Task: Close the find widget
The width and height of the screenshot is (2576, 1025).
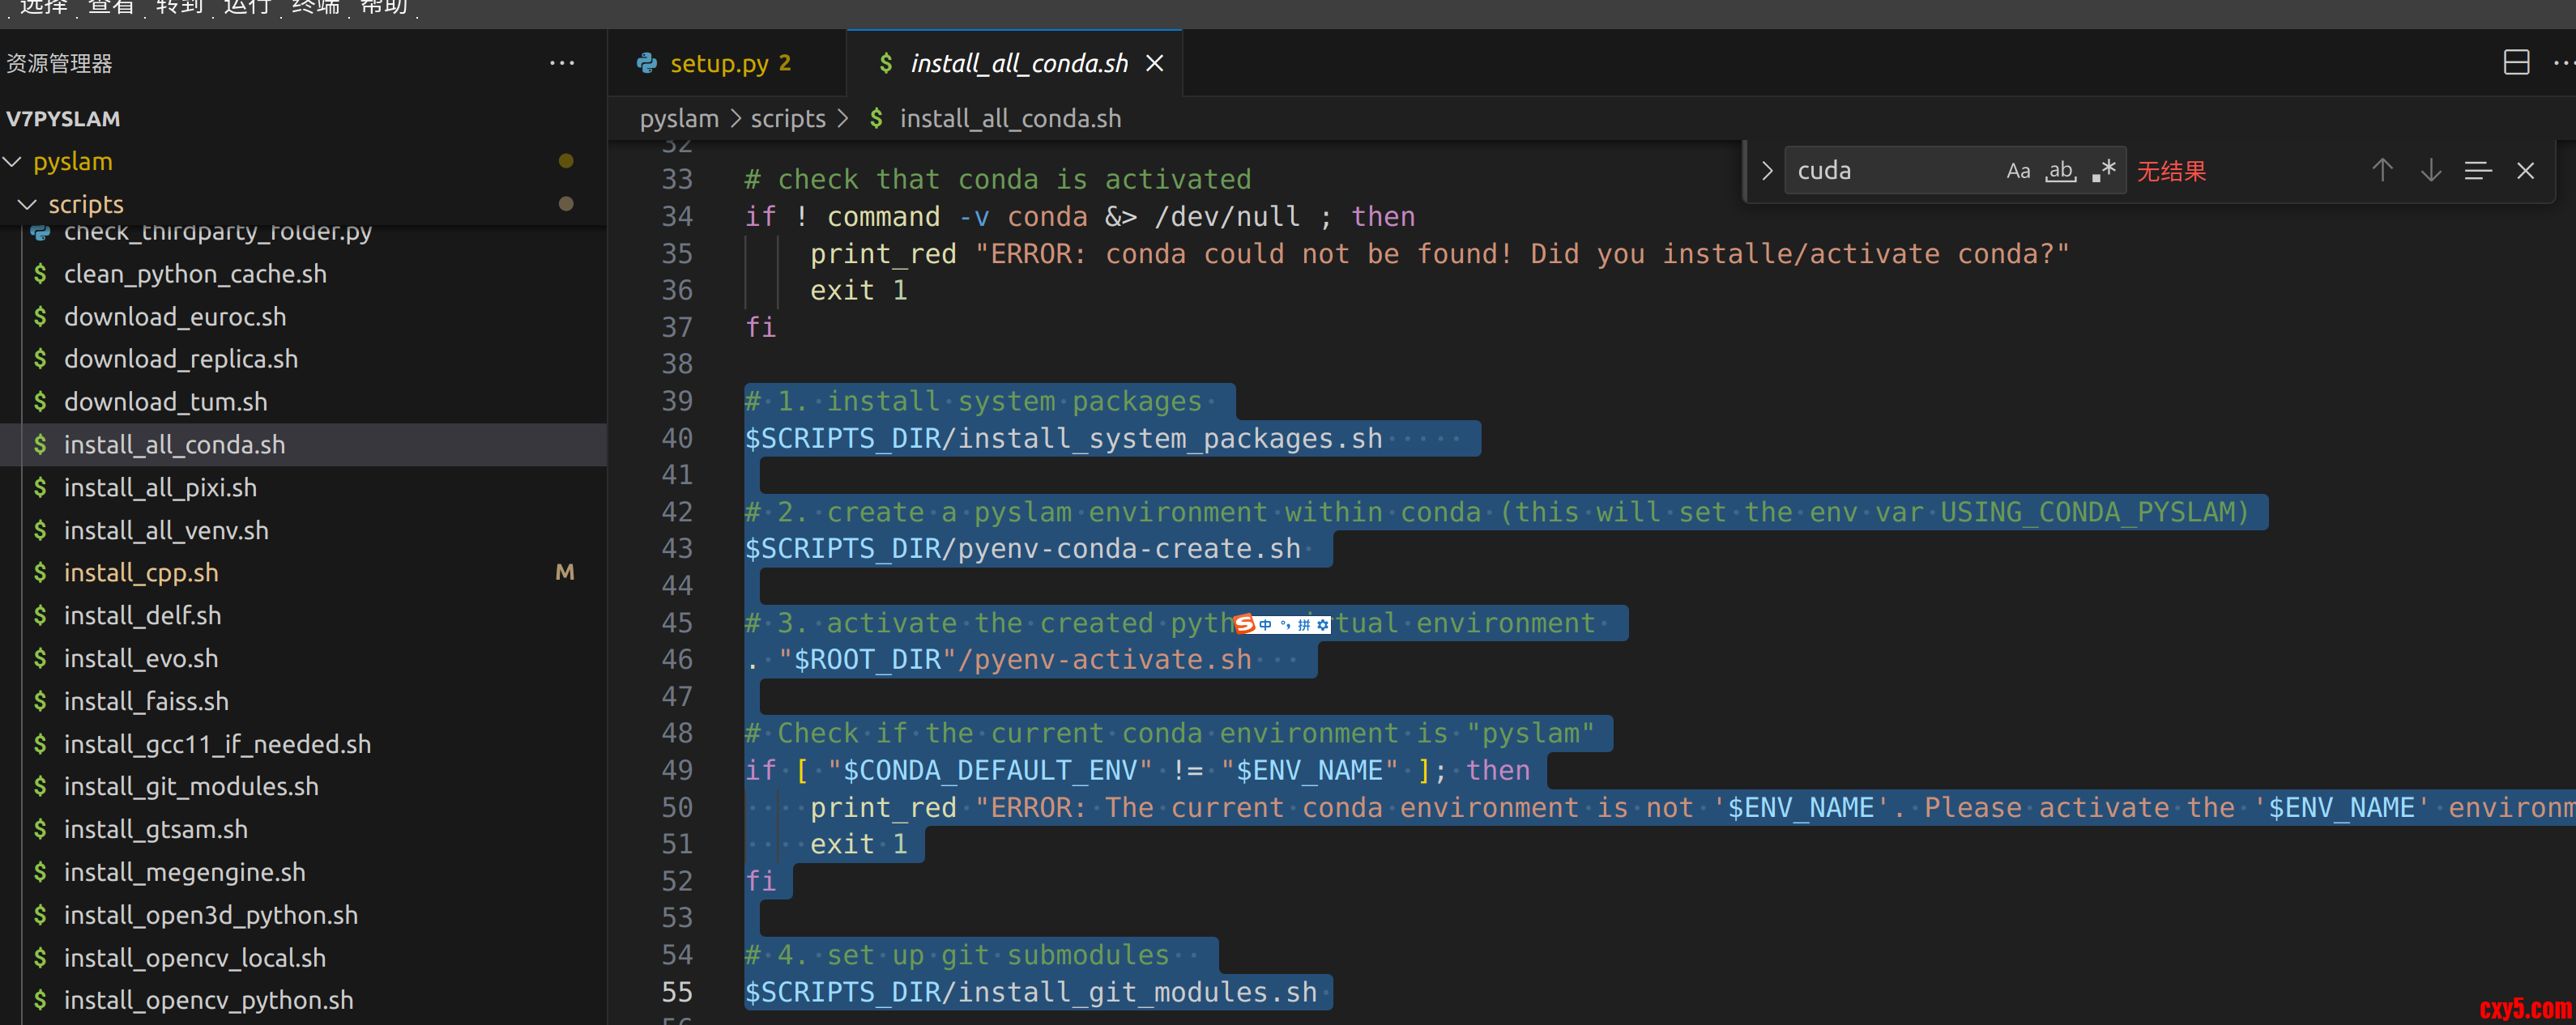Action: pos(2525,171)
